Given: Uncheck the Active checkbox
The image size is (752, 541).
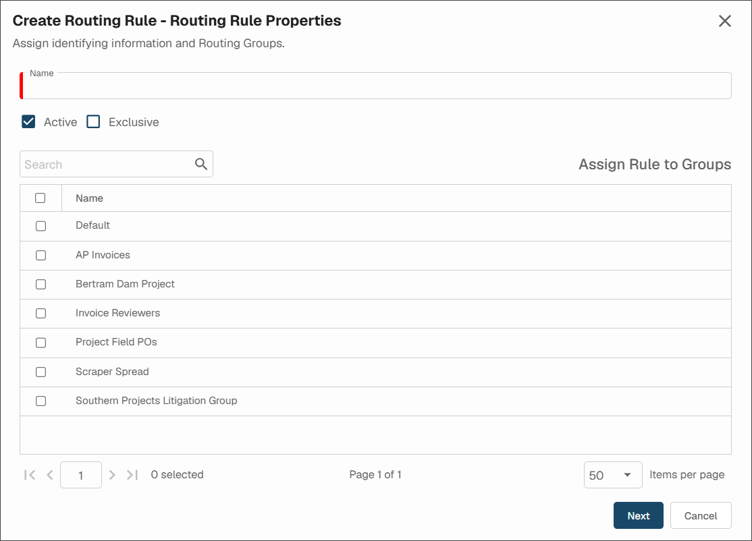Looking at the screenshot, I should tap(28, 121).
